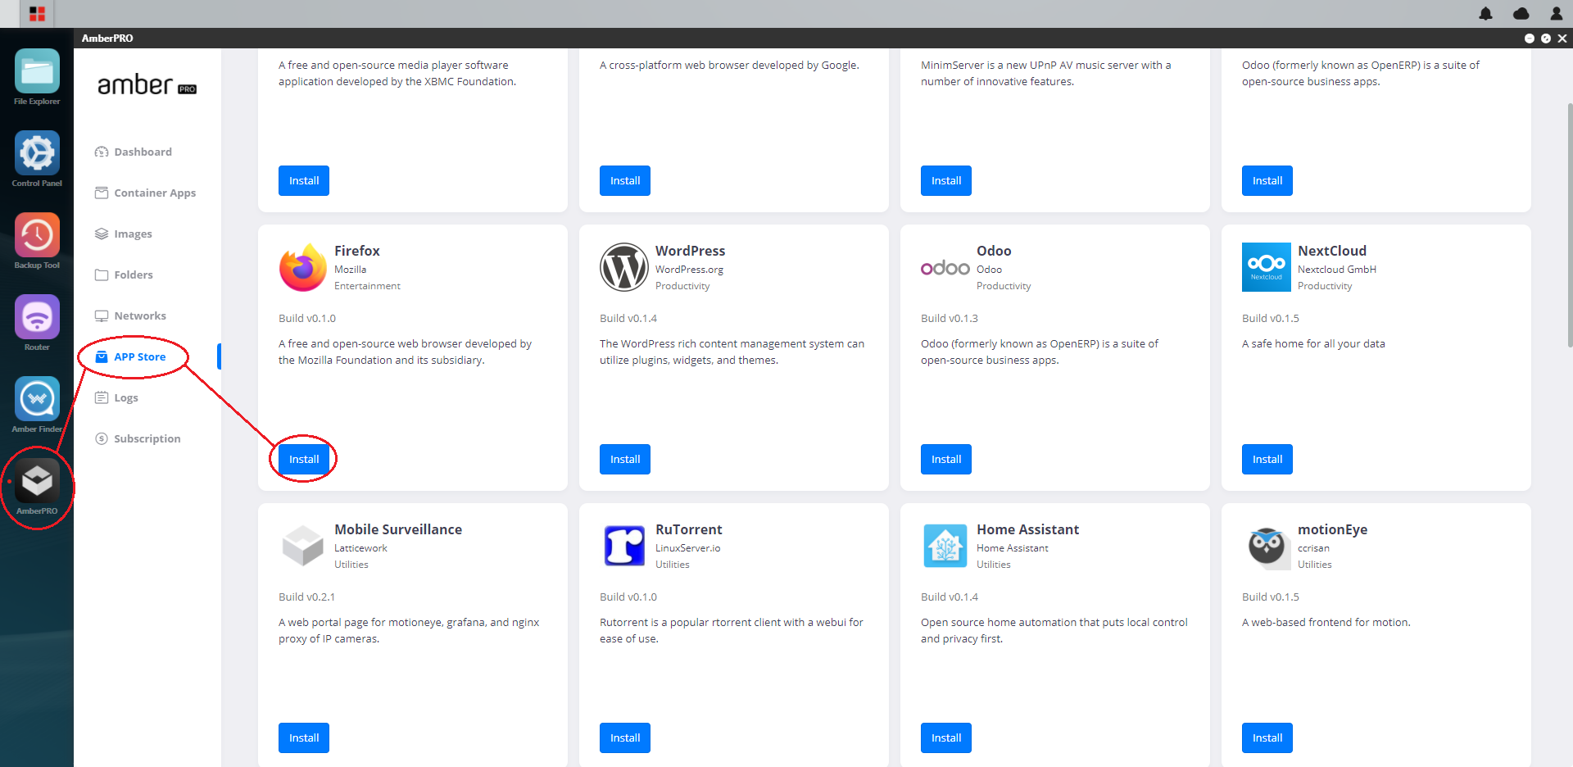Click the RuTorrent title text

click(688, 529)
